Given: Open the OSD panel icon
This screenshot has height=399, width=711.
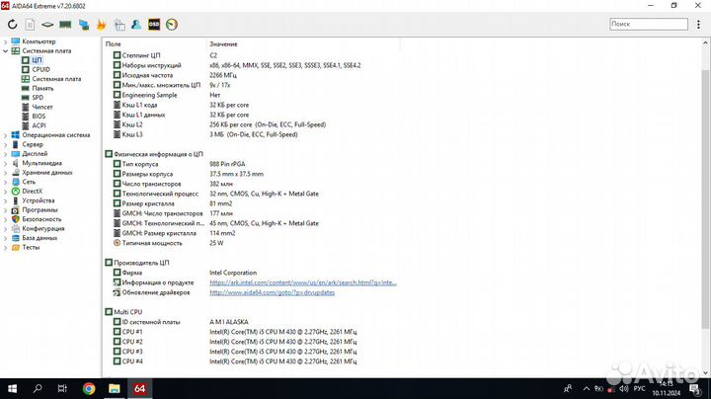Looking at the screenshot, I should pos(154,25).
